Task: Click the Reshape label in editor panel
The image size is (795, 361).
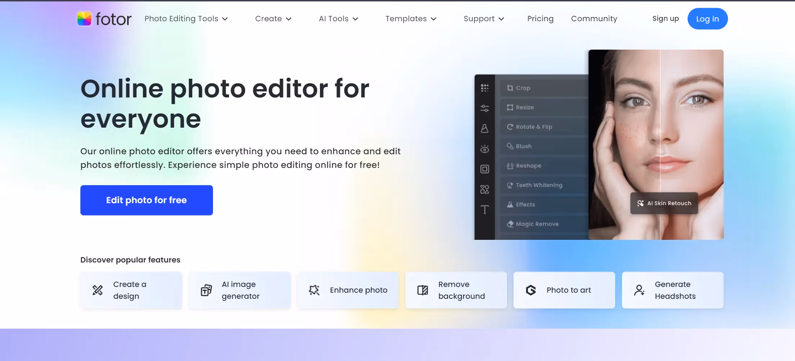Action: coord(528,166)
